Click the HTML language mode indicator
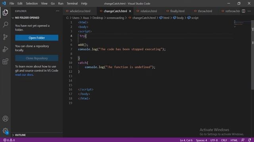 [x=234, y=140]
